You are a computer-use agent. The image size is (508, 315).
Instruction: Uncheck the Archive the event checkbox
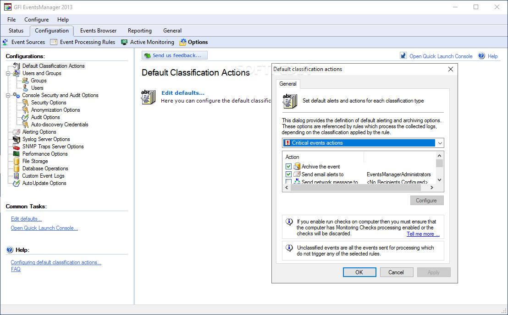pyautogui.click(x=289, y=167)
